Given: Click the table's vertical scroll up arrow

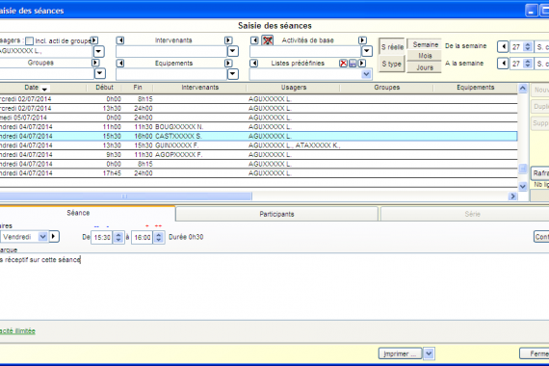Looking at the screenshot, I should click(x=522, y=89).
